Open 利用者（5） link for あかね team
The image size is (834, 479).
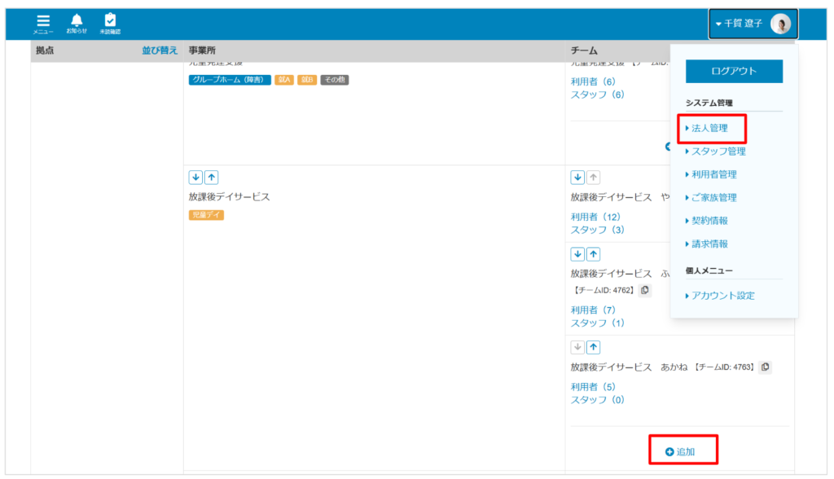coord(593,387)
